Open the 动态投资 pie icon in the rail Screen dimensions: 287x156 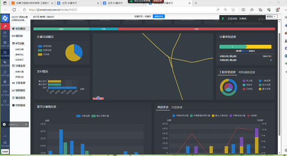pyautogui.click(x=5, y=83)
